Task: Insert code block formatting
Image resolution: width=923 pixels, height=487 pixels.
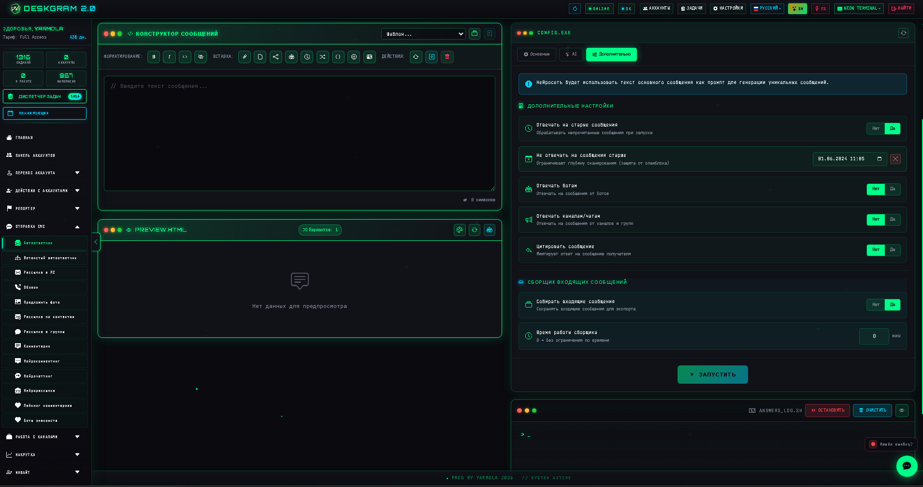Action: [x=185, y=57]
